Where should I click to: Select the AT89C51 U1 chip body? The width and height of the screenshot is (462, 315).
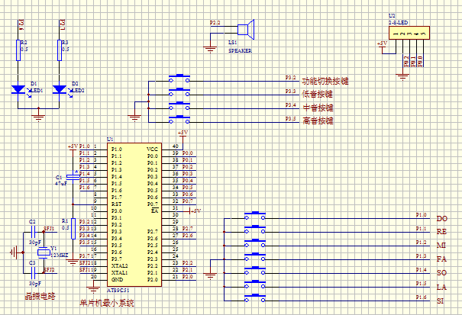[x=134, y=215]
